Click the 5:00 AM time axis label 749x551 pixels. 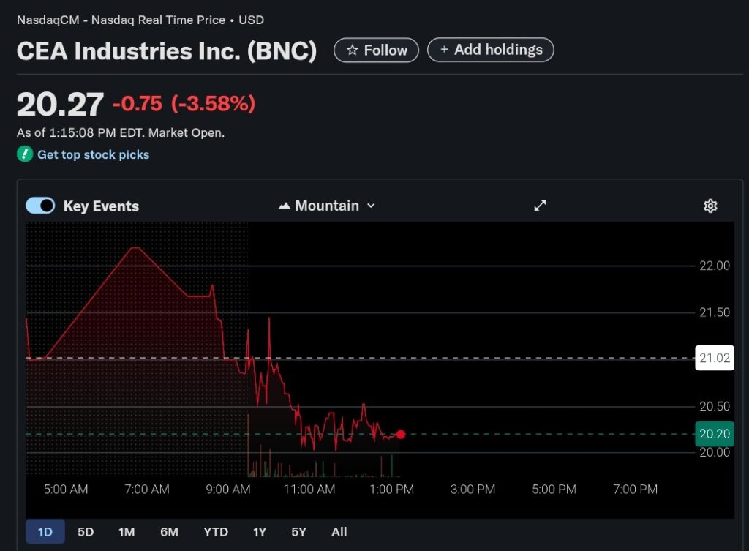tap(65, 490)
